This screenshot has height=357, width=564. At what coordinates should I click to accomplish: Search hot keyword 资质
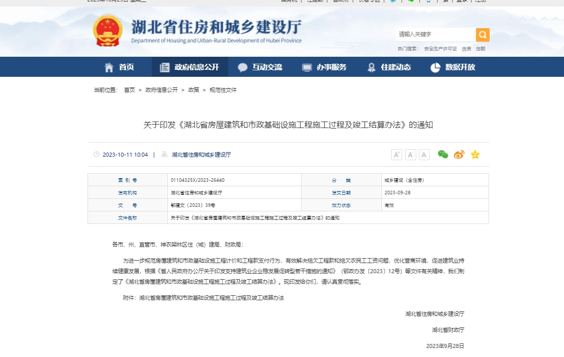click(466, 49)
